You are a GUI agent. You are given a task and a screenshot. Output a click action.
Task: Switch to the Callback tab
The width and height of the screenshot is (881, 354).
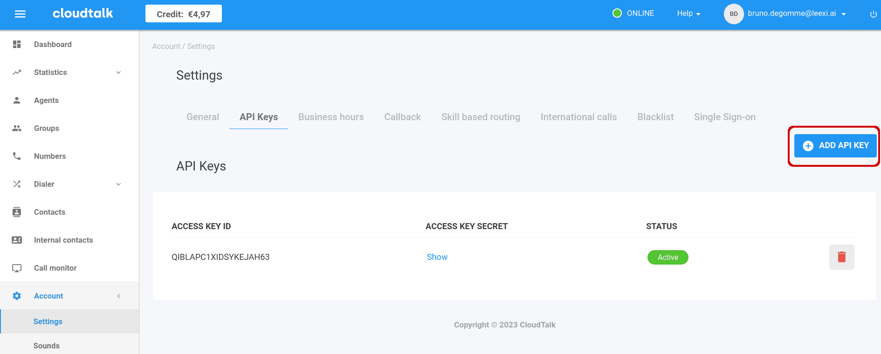403,117
